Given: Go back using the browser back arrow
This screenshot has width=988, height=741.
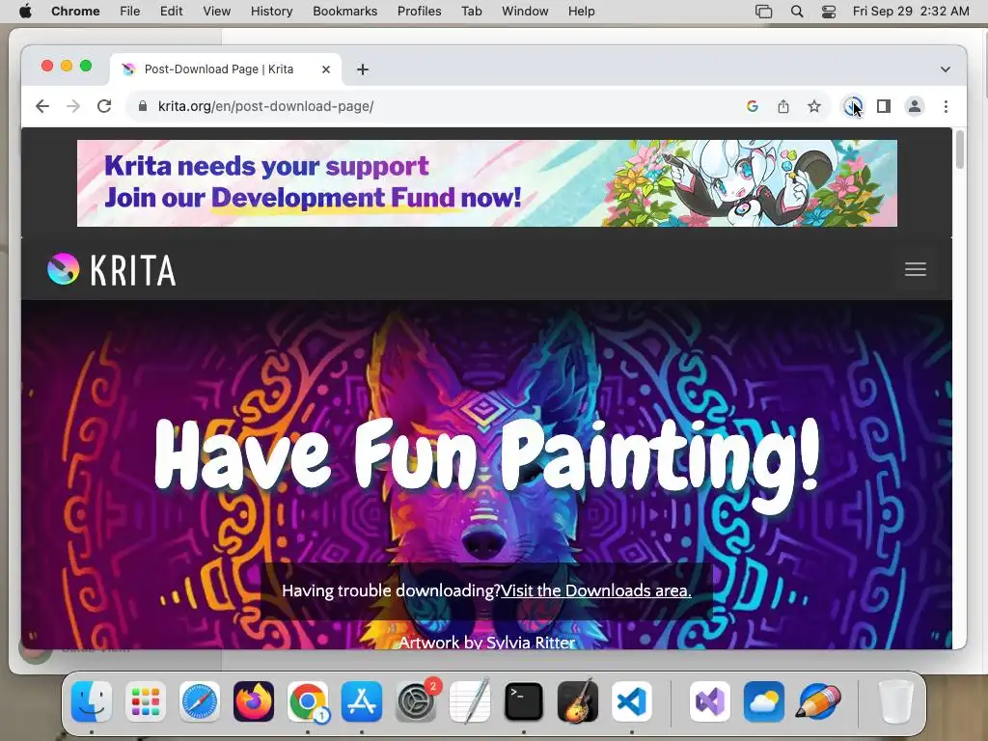Looking at the screenshot, I should pyautogui.click(x=42, y=106).
